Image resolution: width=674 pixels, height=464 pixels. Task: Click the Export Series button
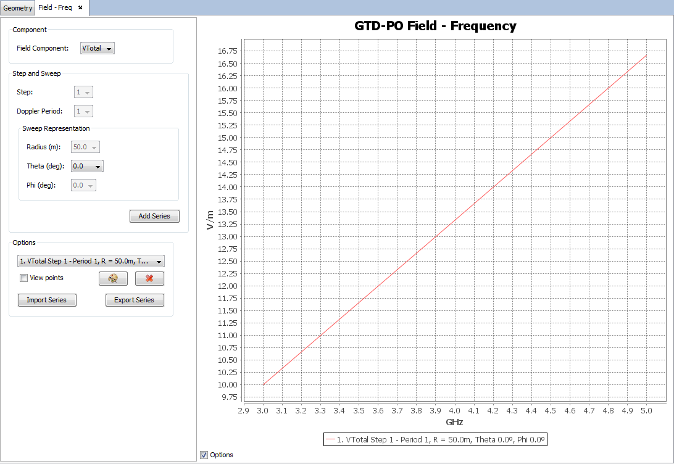[x=135, y=300]
